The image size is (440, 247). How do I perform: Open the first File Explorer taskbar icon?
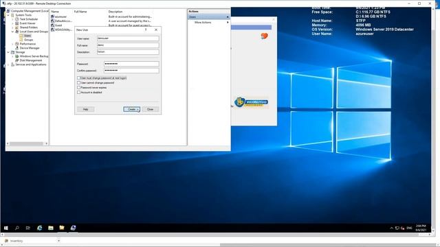[51, 228]
